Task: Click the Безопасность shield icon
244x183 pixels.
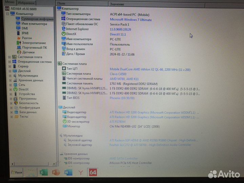Action: [16, 103]
